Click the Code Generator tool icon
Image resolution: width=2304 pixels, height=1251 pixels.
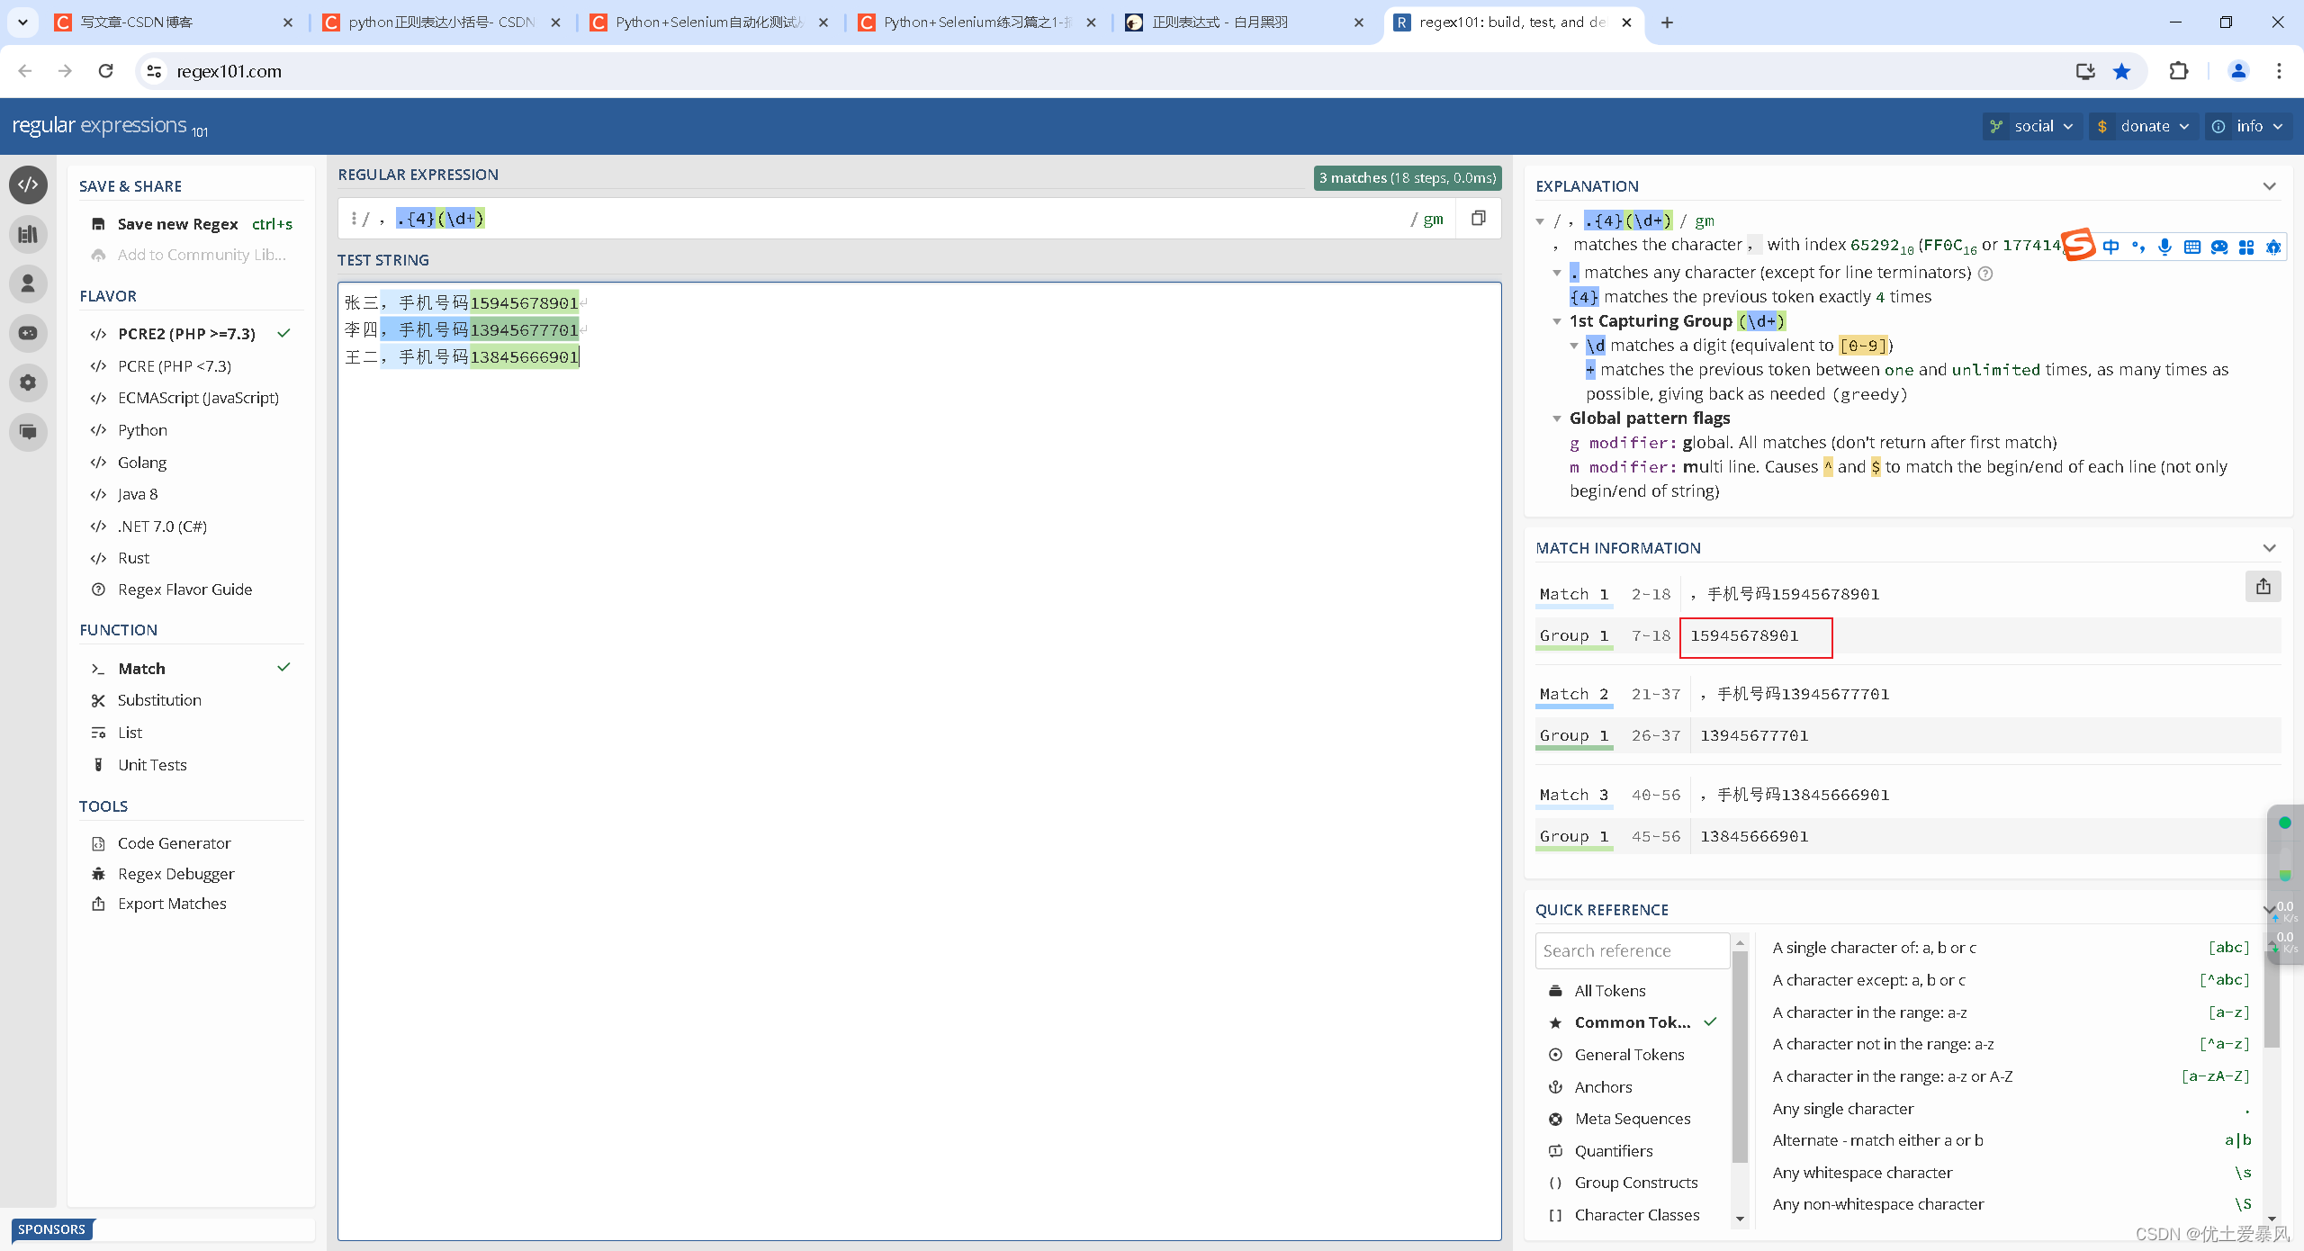(99, 842)
